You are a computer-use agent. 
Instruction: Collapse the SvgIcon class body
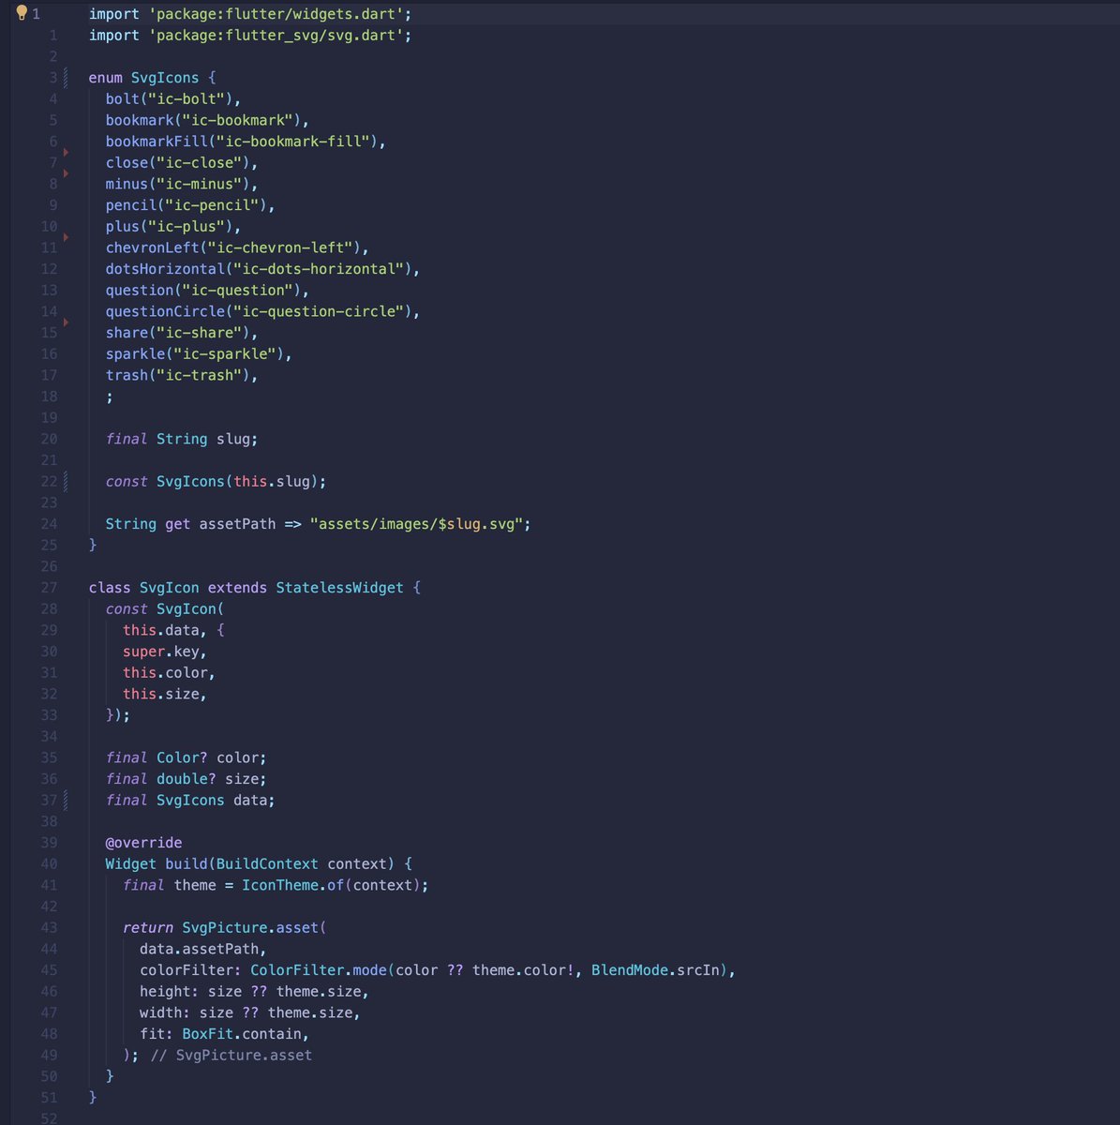(77, 587)
